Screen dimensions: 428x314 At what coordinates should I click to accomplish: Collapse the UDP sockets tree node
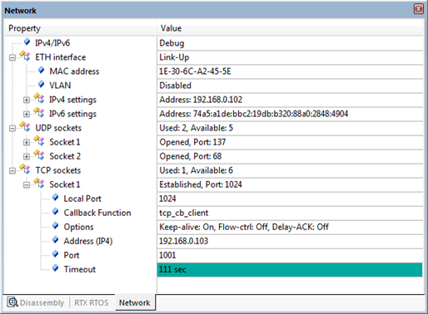tap(12, 129)
